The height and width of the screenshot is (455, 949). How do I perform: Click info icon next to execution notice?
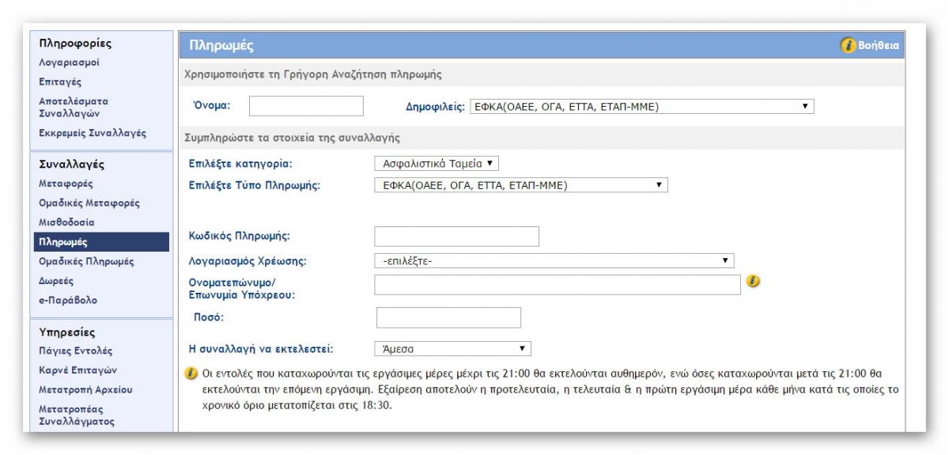[x=190, y=372]
